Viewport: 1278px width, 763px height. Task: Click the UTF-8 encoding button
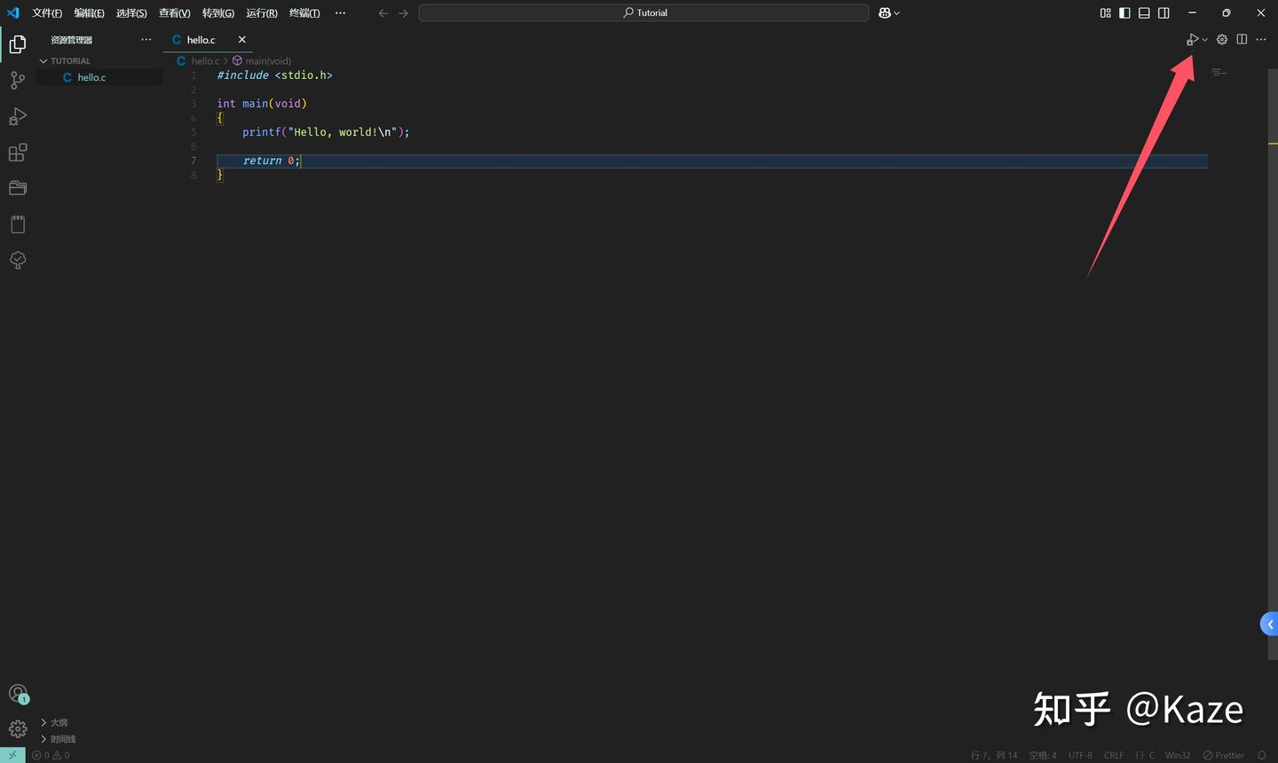[1079, 755]
